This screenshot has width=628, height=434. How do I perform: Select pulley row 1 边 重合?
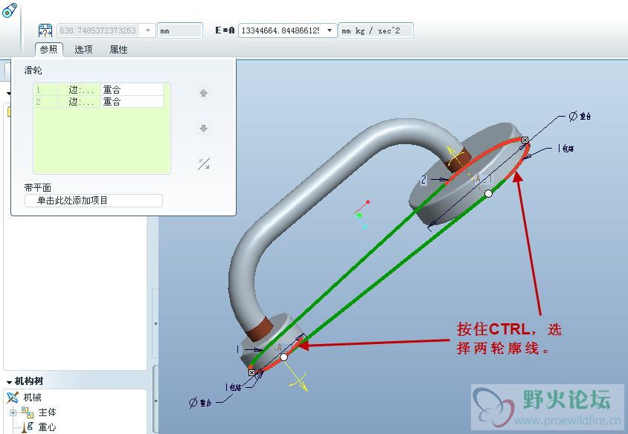(x=99, y=90)
